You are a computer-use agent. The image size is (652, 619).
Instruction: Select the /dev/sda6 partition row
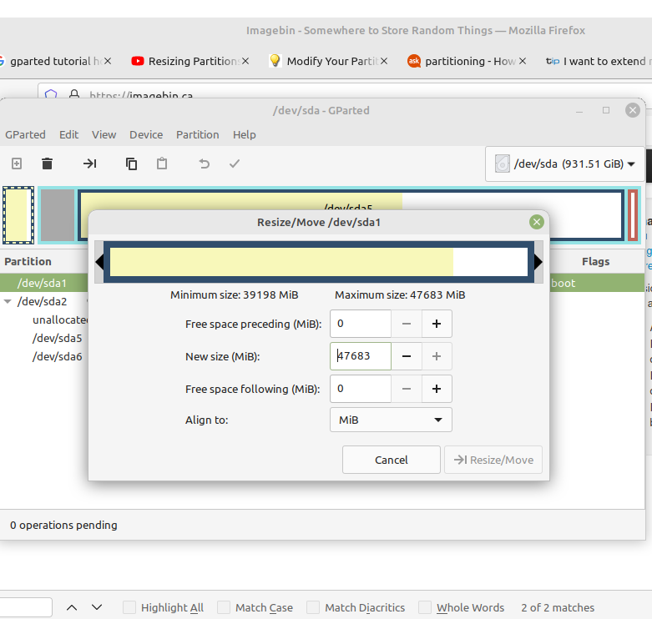point(44,356)
